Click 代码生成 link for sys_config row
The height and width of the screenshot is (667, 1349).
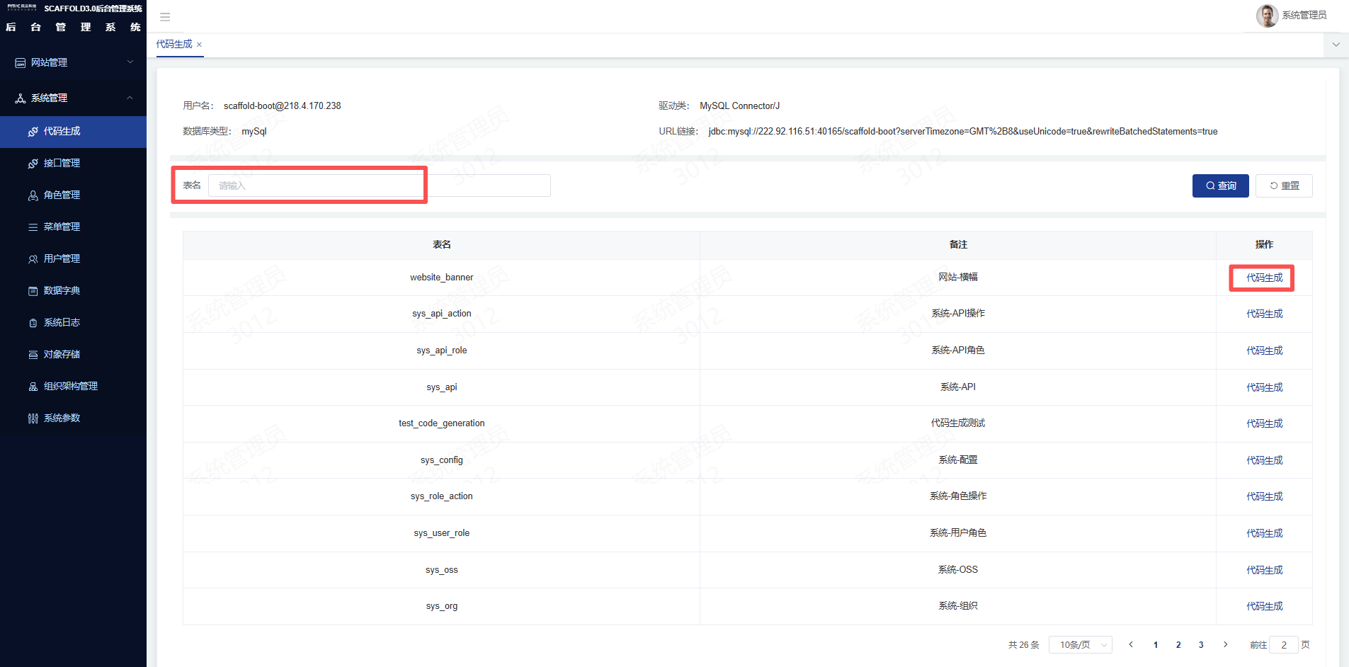pyautogui.click(x=1264, y=460)
